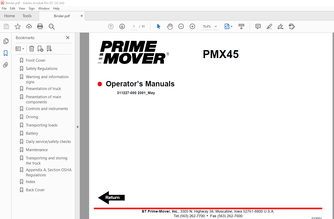Click the Stamp tool icon
Image resolution: width=334 pixels, height=219 pixels.
coord(292,26)
